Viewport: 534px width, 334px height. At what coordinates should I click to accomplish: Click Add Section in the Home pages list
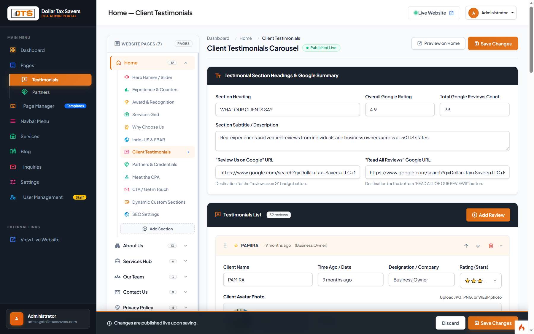pos(158,229)
